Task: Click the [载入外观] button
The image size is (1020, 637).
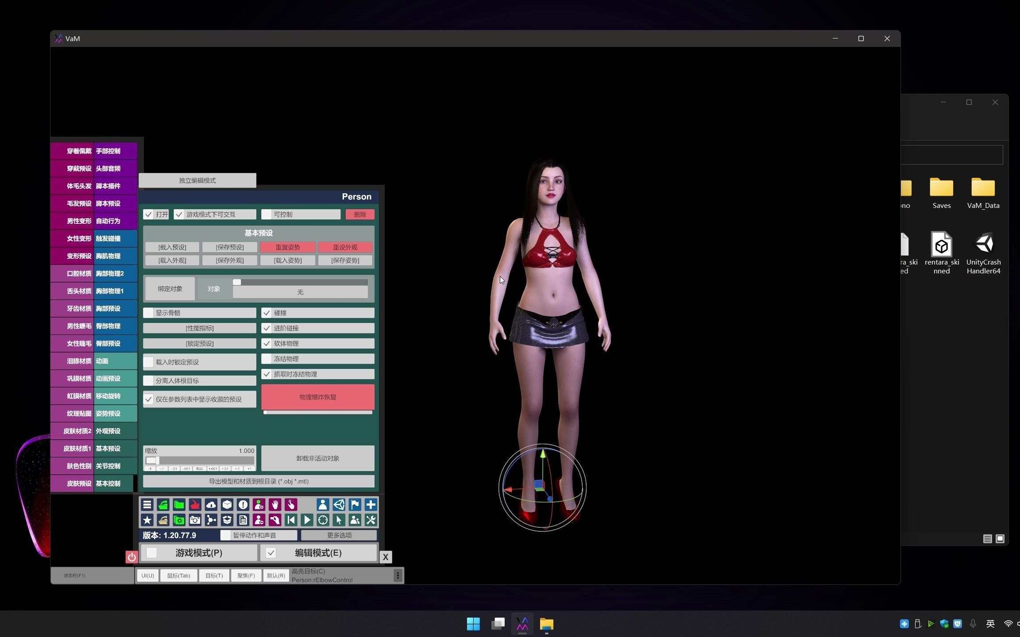Action: 172,261
